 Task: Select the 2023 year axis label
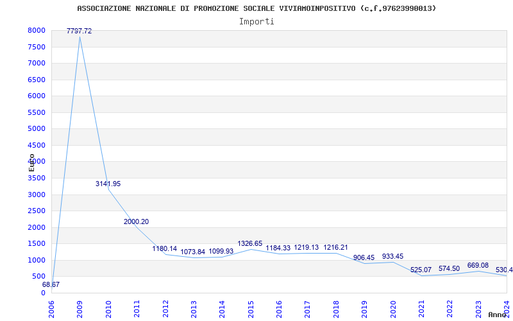[x=478, y=309]
